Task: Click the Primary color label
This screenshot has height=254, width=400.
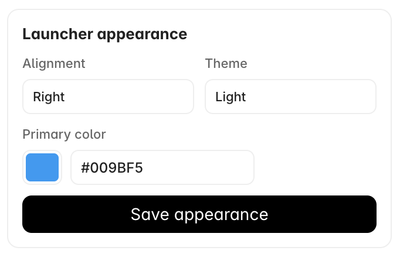Action: (64, 135)
